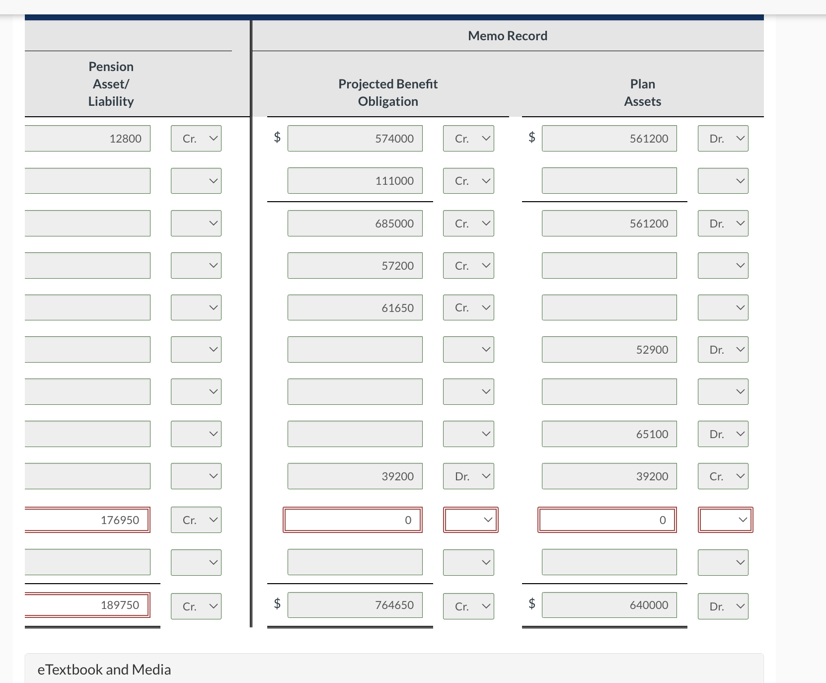Open the red-outlined empty dropdown under Projected Benefit Obligation
Image resolution: width=826 pixels, height=683 pixels.
(x=470, y=520)
